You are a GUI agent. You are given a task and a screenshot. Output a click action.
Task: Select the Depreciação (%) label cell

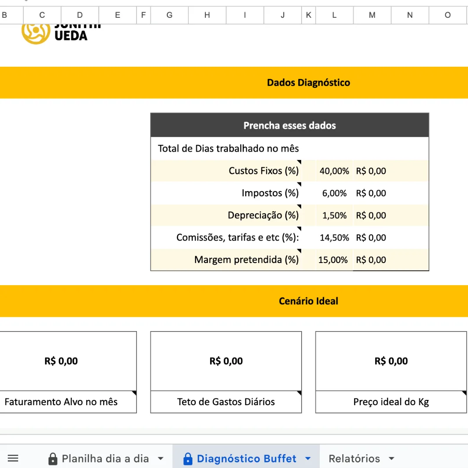click(226, 215)
